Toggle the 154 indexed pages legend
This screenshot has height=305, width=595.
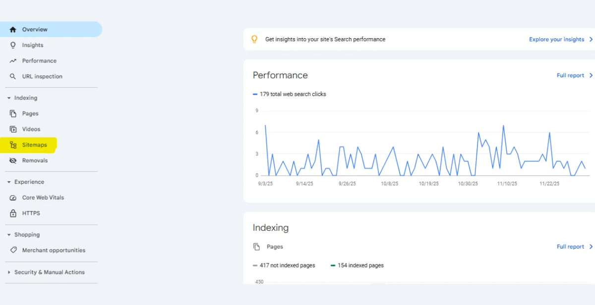pos(356,265)
